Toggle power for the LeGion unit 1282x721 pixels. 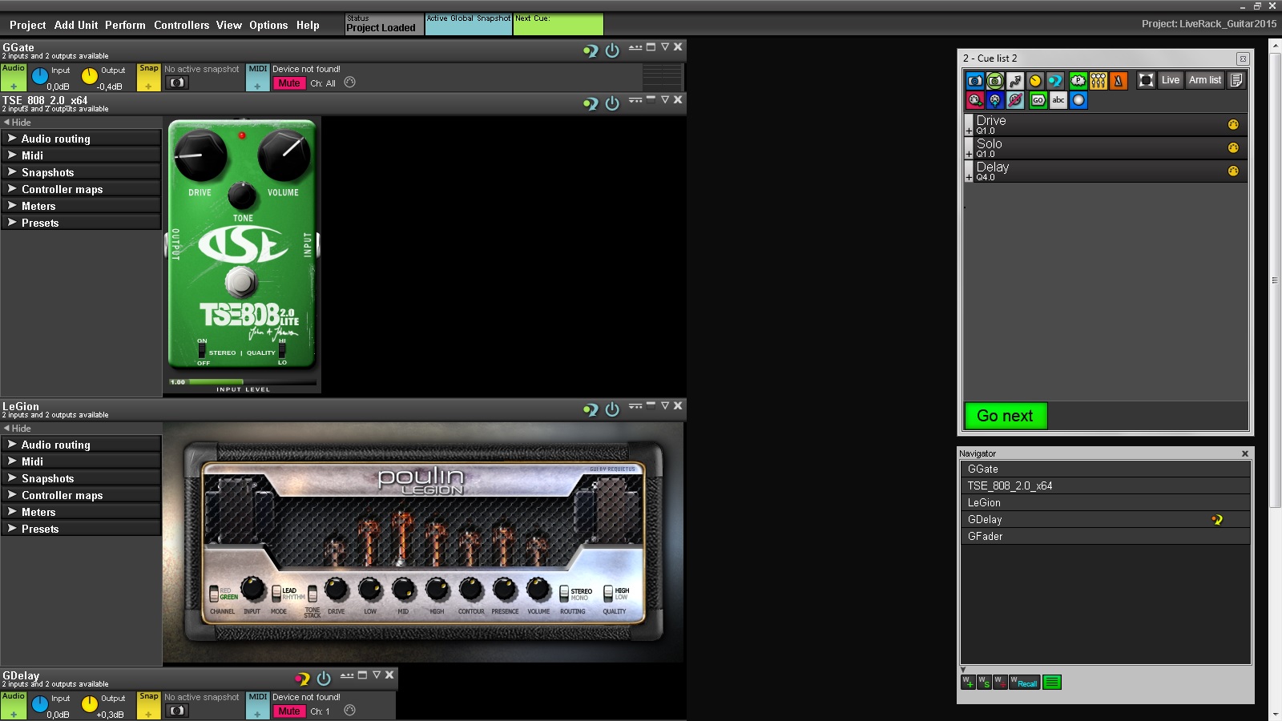coord(612,409)
